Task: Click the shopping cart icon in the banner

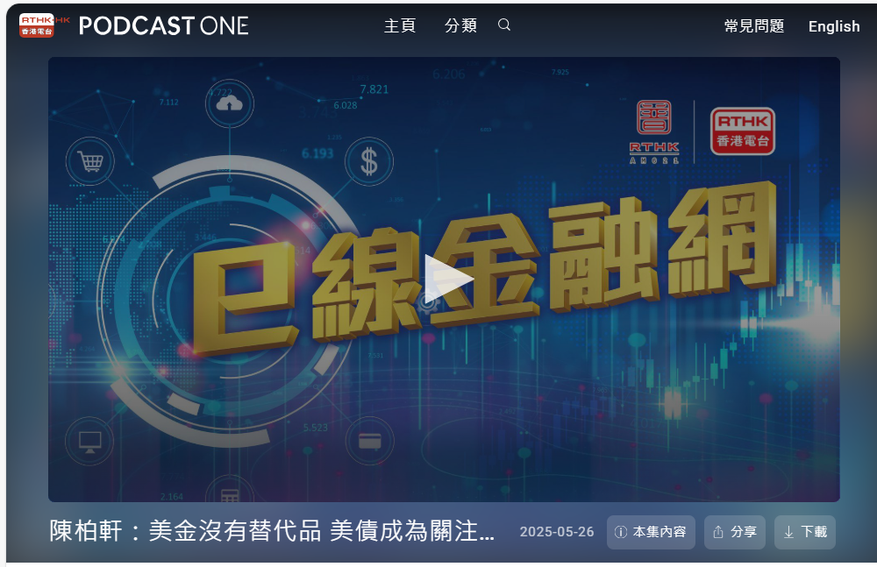Action: point(90,161)
